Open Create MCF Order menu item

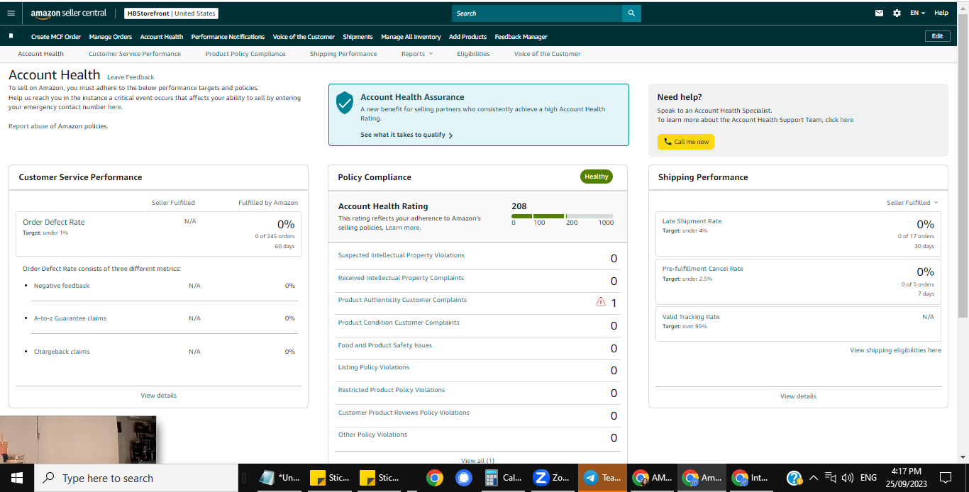[56, 37]
